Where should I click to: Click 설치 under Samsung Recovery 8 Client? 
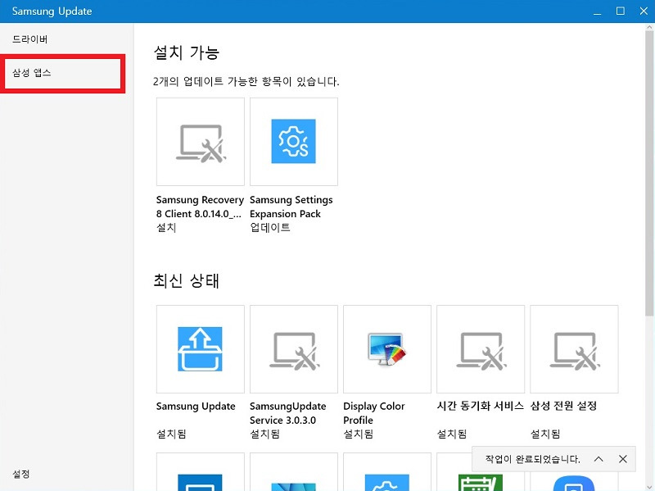[166, 228]
